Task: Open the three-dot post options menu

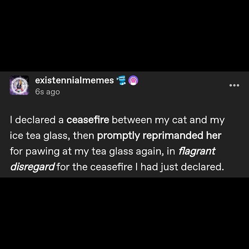Action: coord(234,85)
